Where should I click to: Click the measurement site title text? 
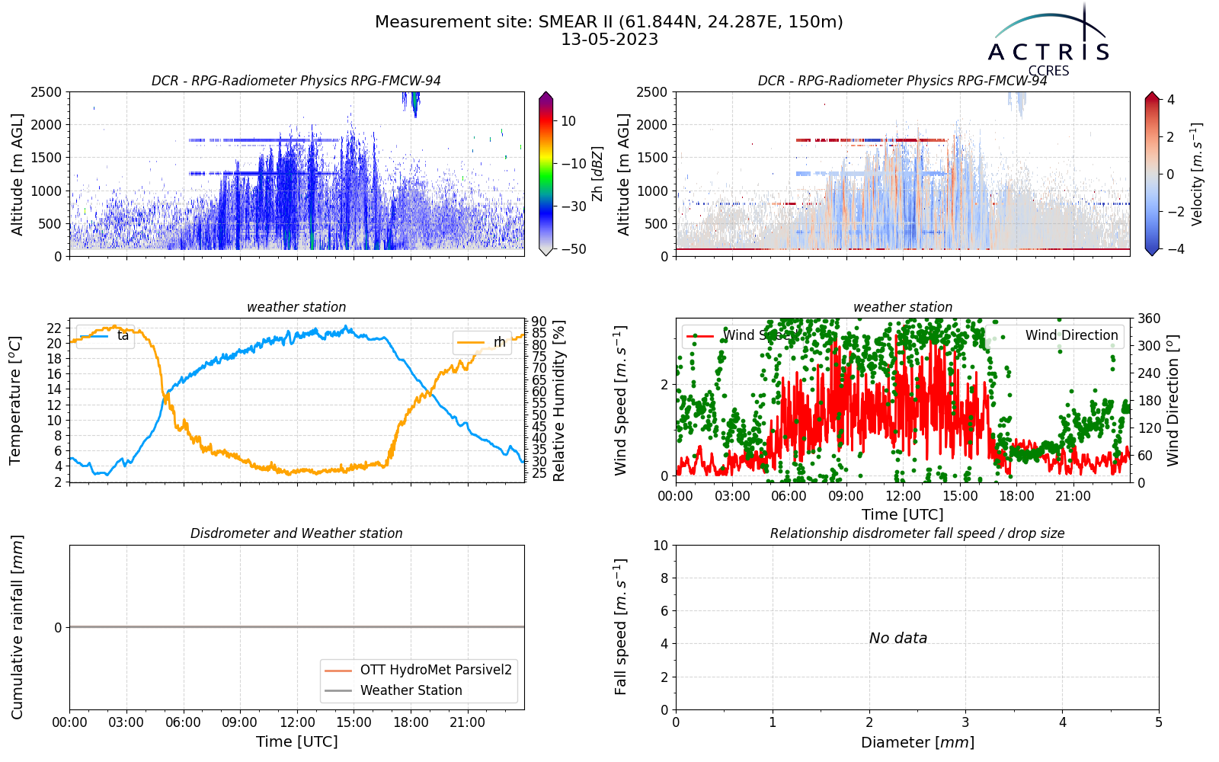click(609, 22)
